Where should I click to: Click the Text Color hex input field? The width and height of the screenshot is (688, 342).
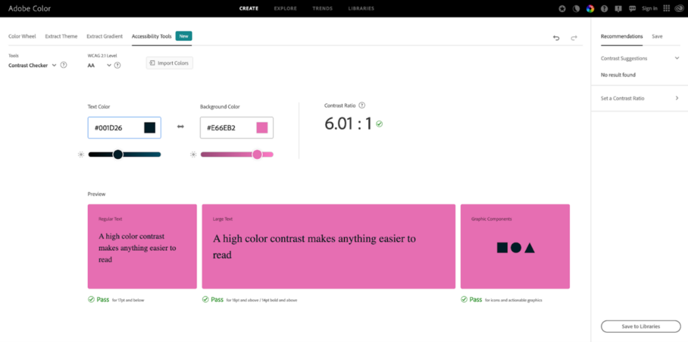point(124,128)
